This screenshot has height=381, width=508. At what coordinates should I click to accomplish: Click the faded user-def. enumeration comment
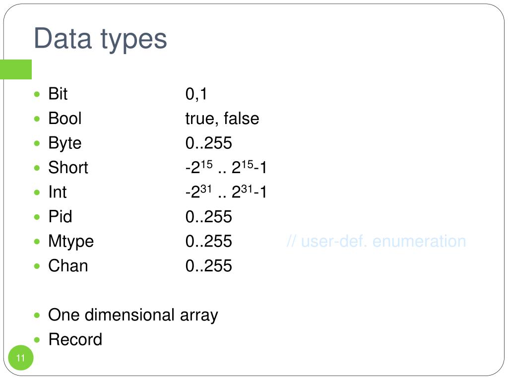coord(377,242)
